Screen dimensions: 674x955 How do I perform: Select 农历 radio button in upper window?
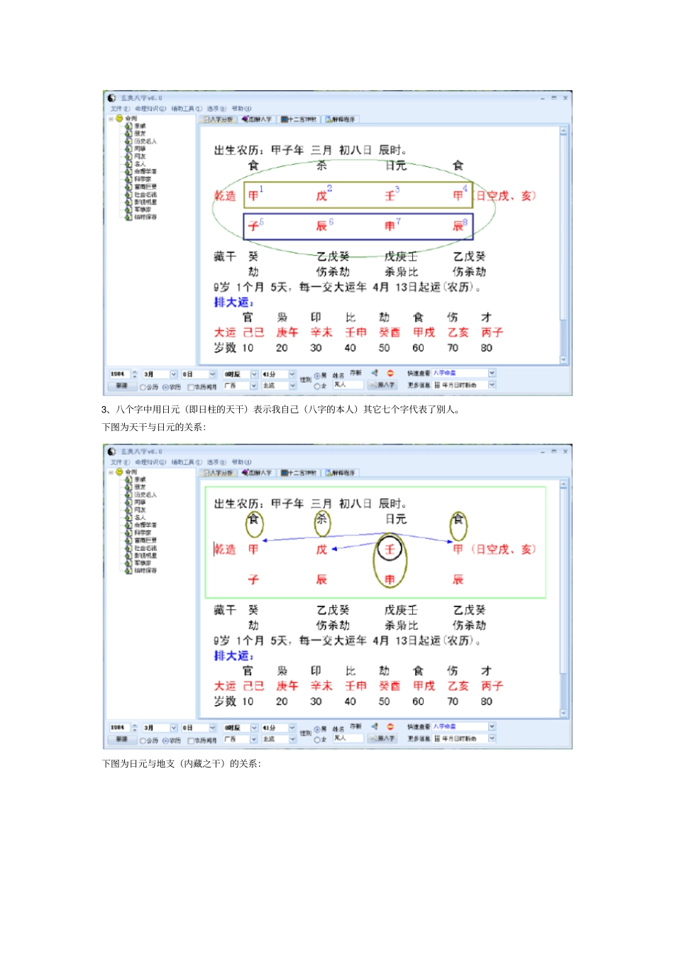click(x=165, y=387)
